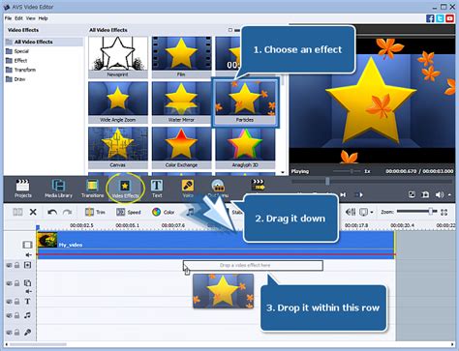Delete the selected item with X icon

point(33,212)
